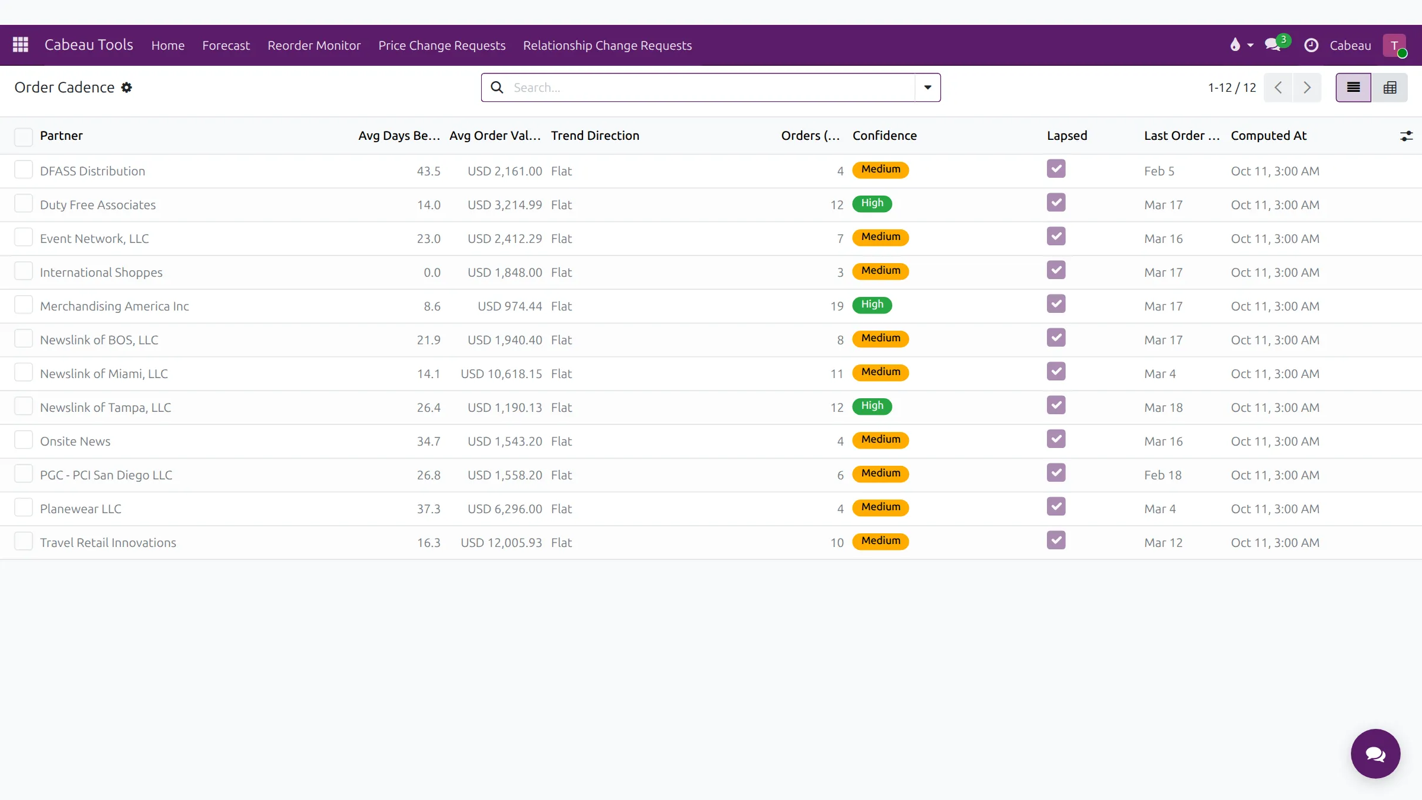Image resolution: width=1422 pixels, height=800 pixels.
Task: Tick the Onsite News row checkbox
Action: (x=24, y=440)
